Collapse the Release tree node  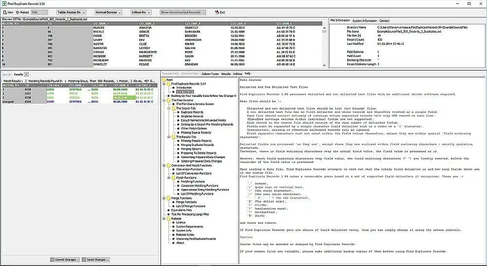[x=164, y=218]
